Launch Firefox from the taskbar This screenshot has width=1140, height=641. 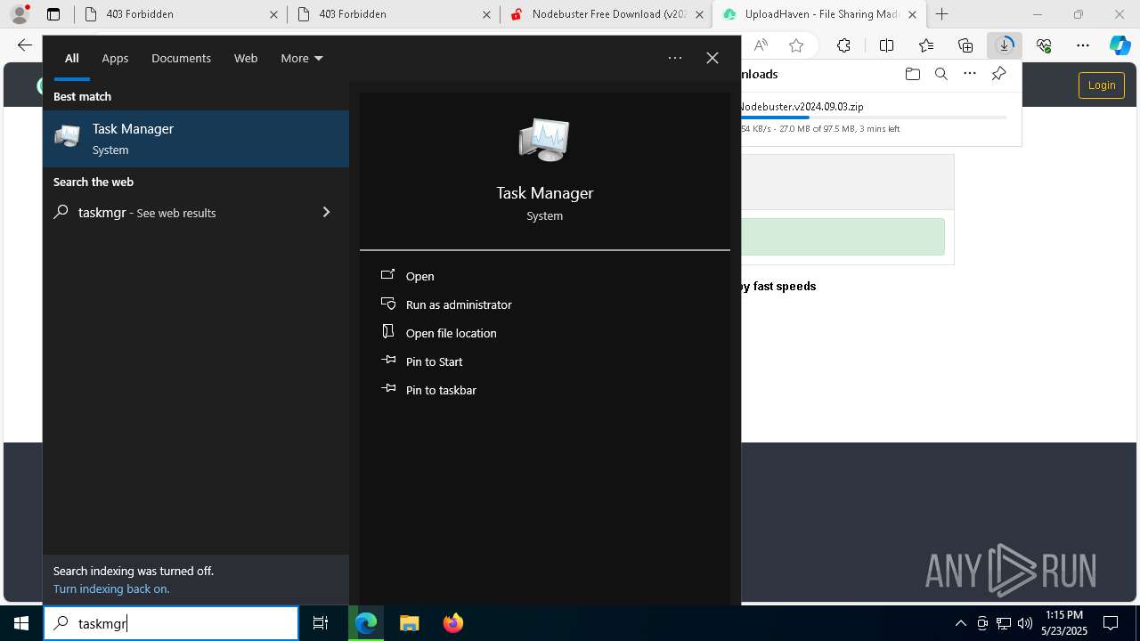[452, 623]
